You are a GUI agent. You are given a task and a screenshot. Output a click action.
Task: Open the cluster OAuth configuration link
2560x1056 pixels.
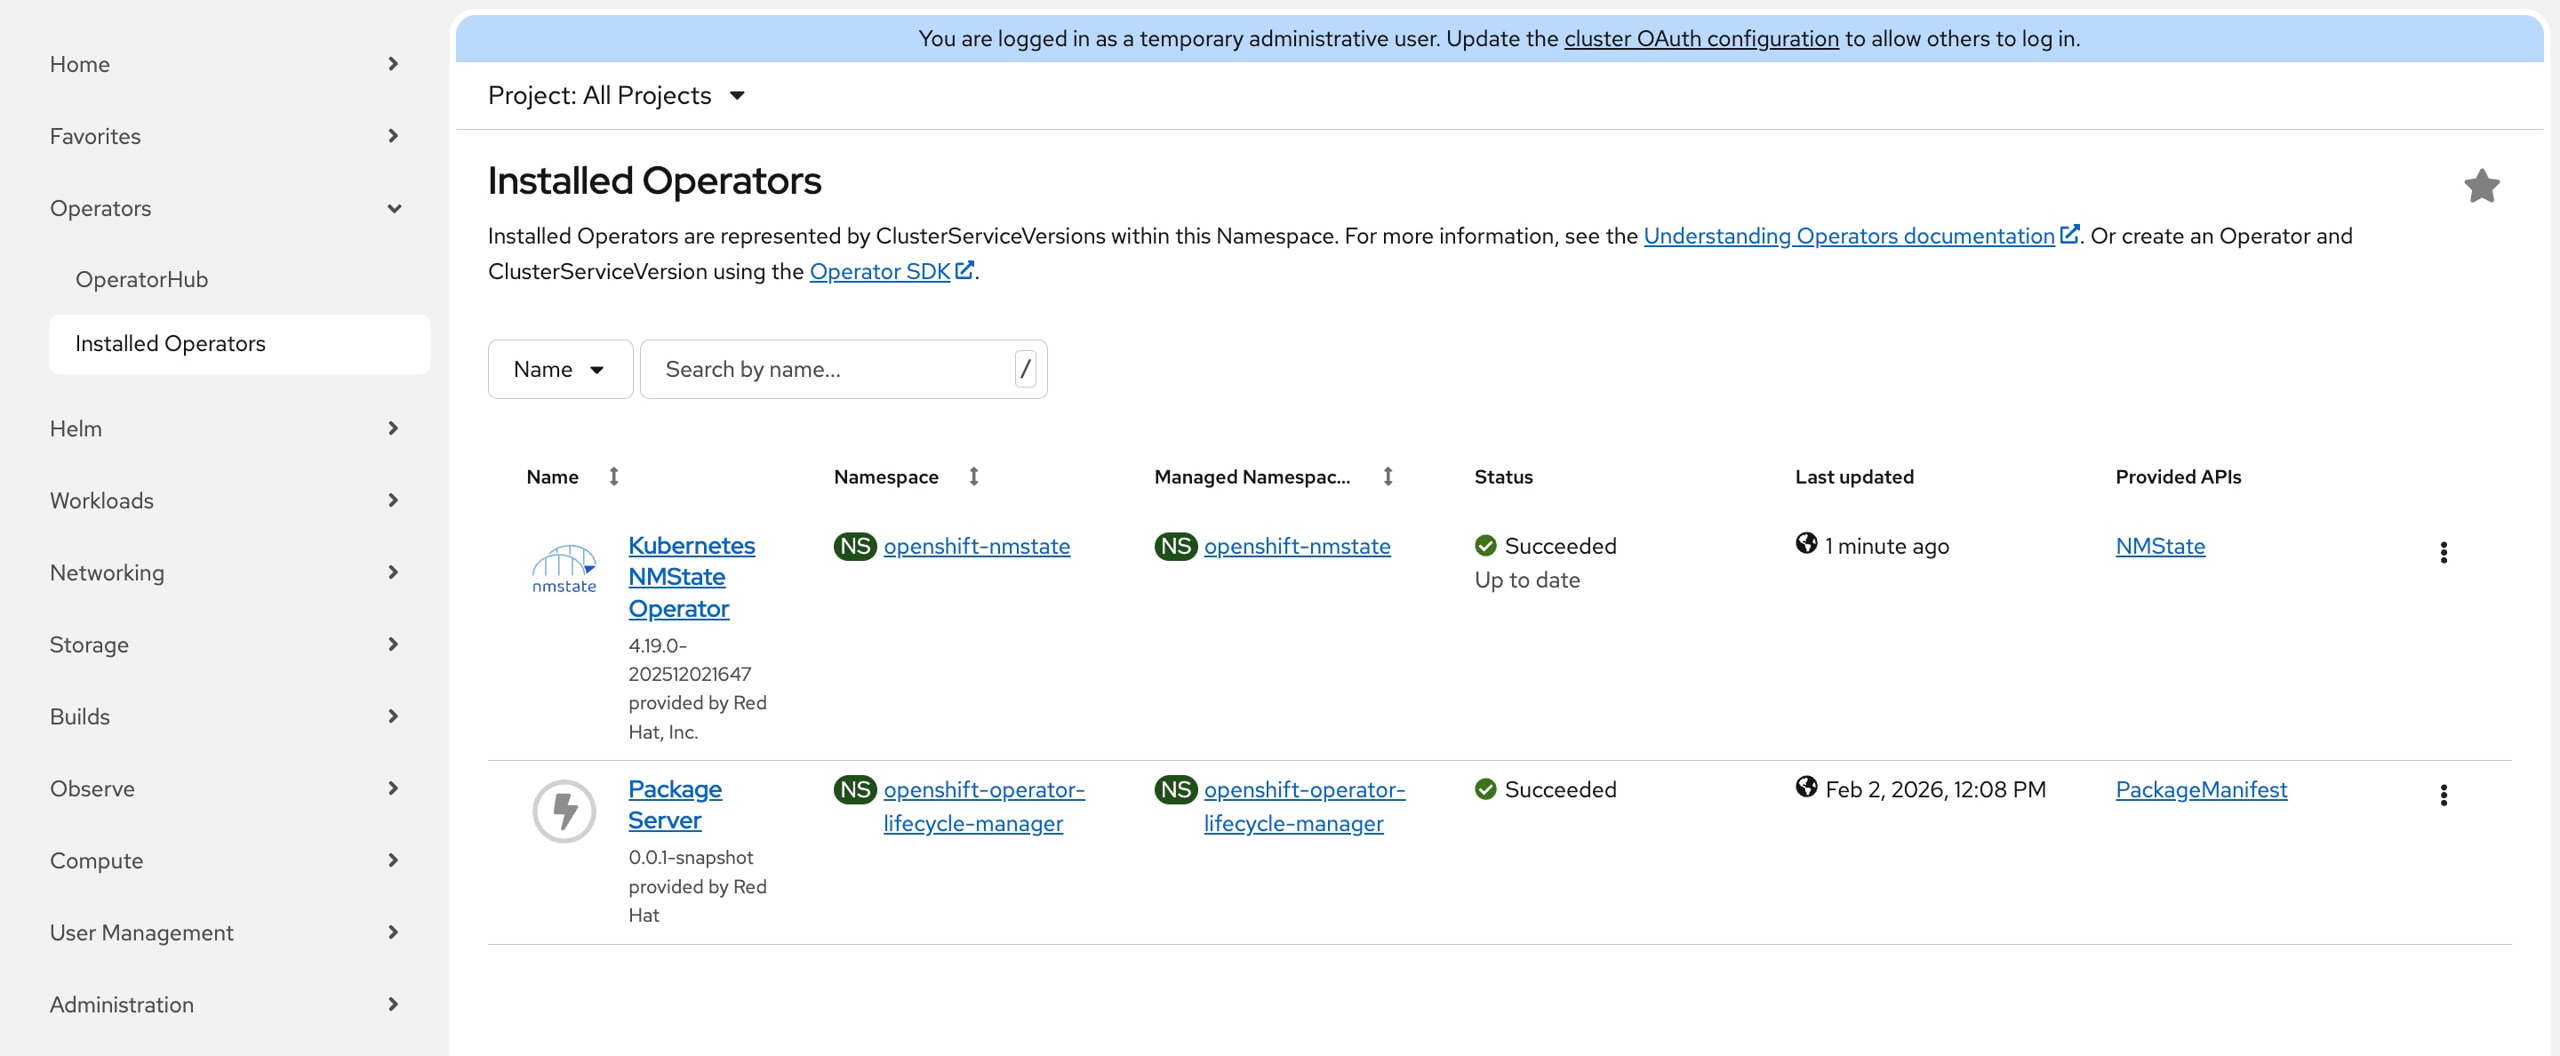pos(1700,39)
